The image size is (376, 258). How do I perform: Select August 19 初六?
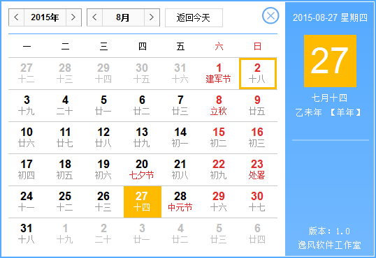(103, 169)
